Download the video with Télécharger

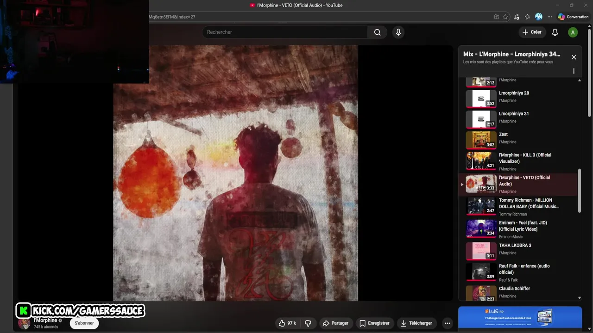pos(416,323)
